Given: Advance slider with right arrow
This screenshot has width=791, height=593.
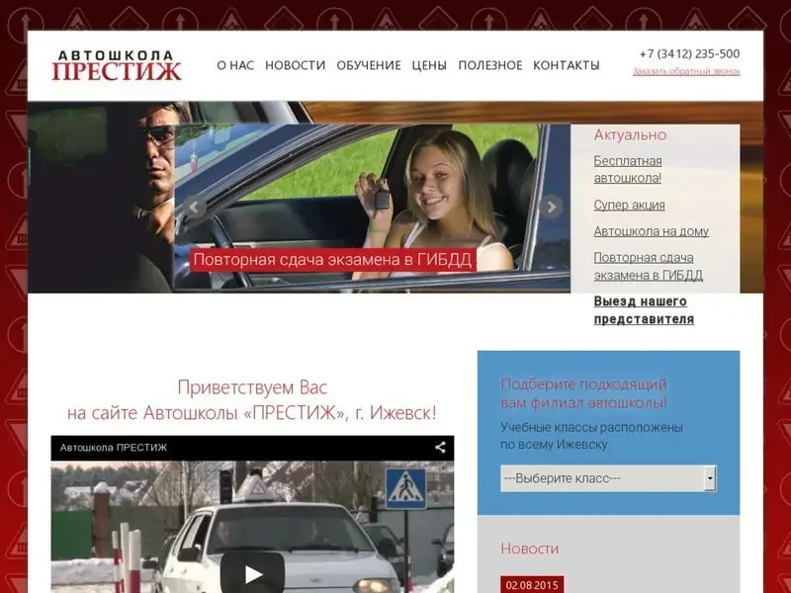Looking at the screenshot, I should [551, 207].
